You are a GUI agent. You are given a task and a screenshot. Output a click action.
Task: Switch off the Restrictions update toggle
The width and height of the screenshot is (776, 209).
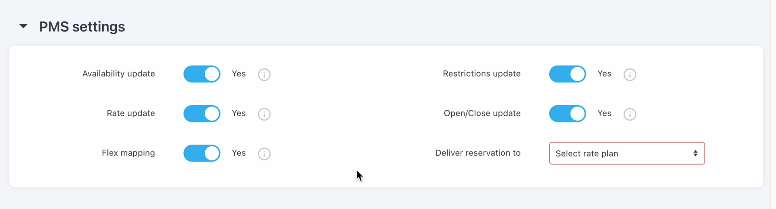pyautogui.click(x=567, y=74)
